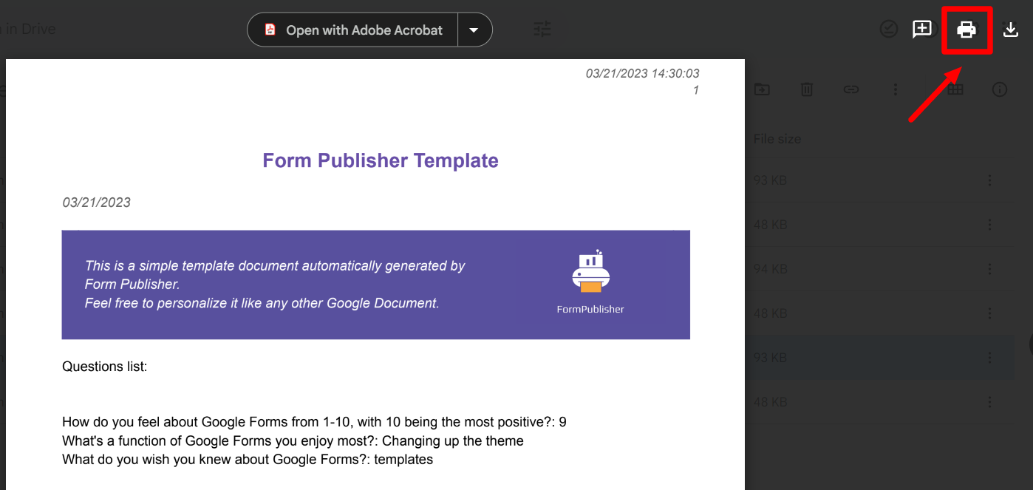Viewport: 1033px width, 490px height.
Task: Click the move-to-folder icon in Drive toolbar
Action: 761,89
